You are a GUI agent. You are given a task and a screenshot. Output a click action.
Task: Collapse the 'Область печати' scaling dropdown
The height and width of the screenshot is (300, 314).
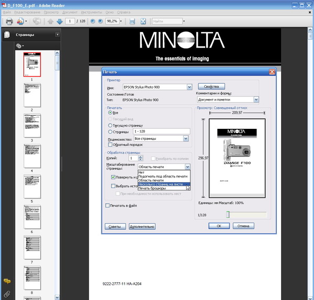[x=187, y=166]
